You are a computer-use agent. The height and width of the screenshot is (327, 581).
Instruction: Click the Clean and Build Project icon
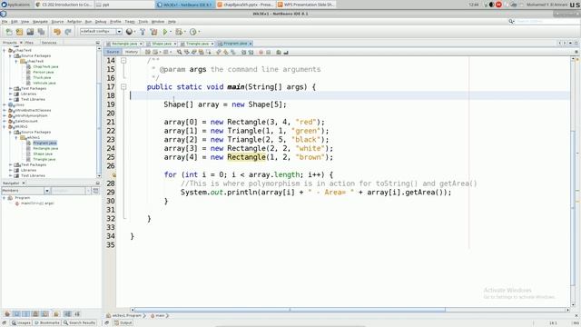[153, 32]
